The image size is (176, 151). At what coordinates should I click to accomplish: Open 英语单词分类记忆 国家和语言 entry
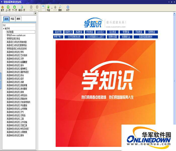point(18,72)
